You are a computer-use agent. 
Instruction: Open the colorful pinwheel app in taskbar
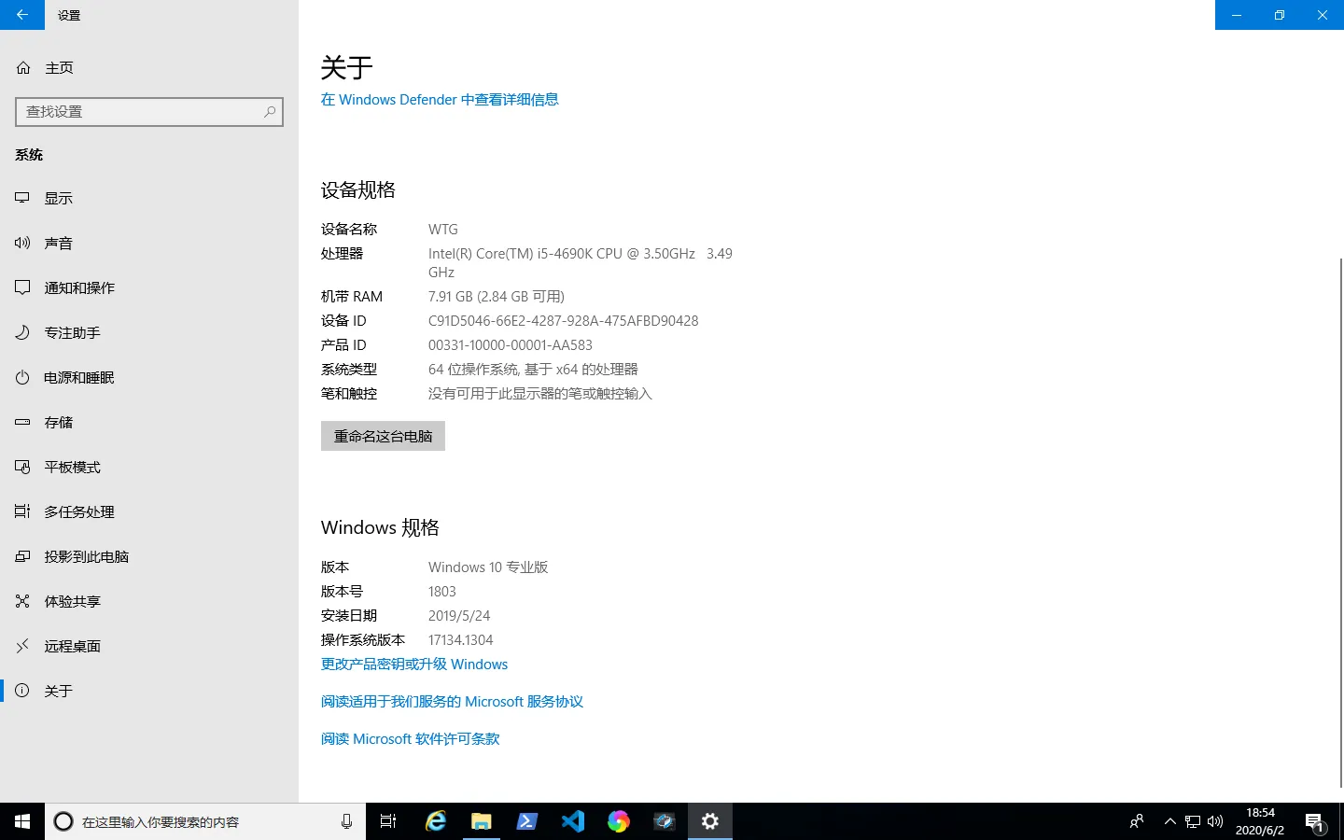coord(619,821)
